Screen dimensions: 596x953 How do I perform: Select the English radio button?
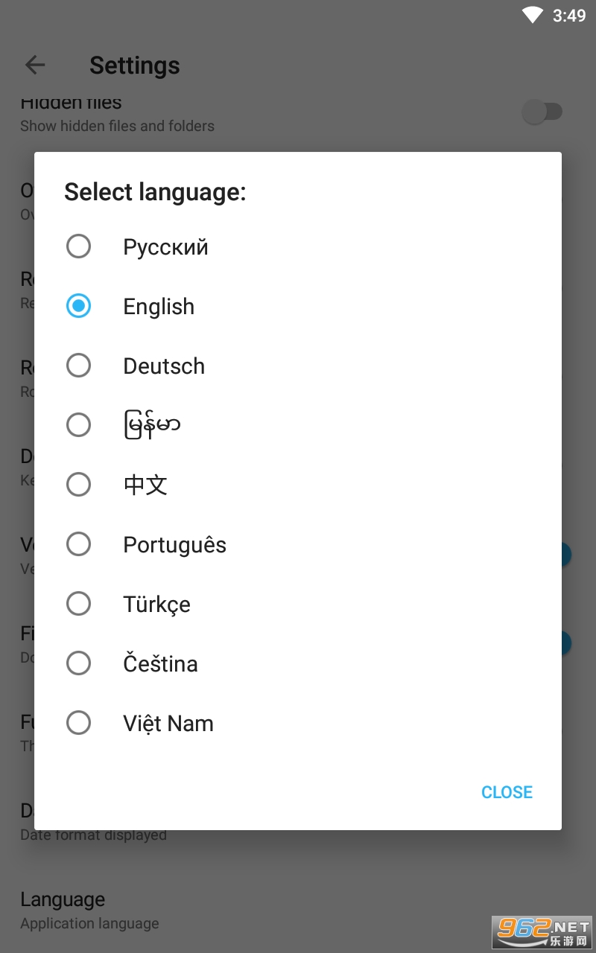pyautogui.click(x=78, y=306)
